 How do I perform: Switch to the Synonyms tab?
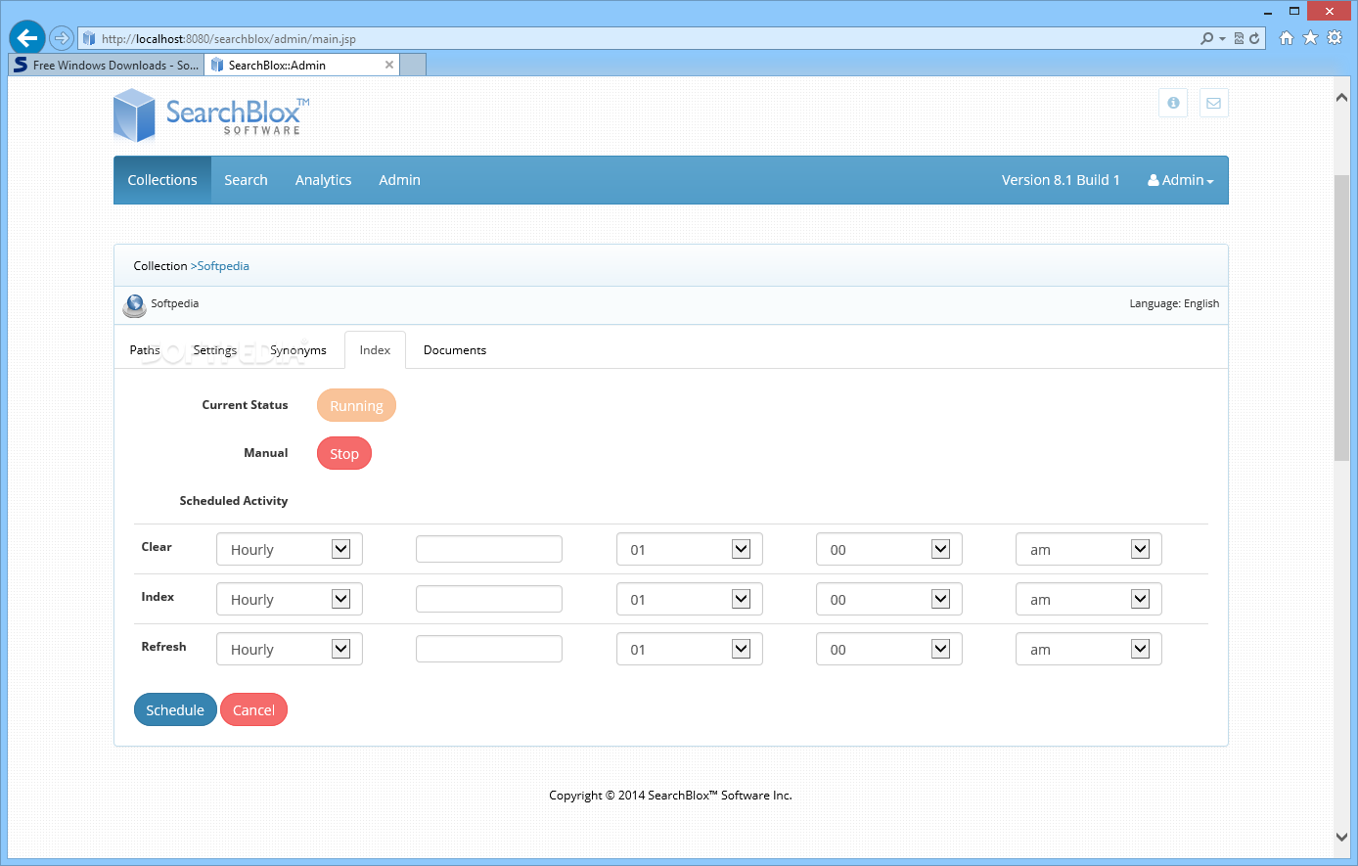tap(298, 350)
